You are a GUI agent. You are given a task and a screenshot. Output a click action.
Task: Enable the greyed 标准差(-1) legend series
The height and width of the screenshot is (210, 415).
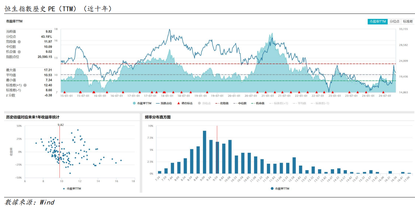pyautogui.click(x=320, y=103)
